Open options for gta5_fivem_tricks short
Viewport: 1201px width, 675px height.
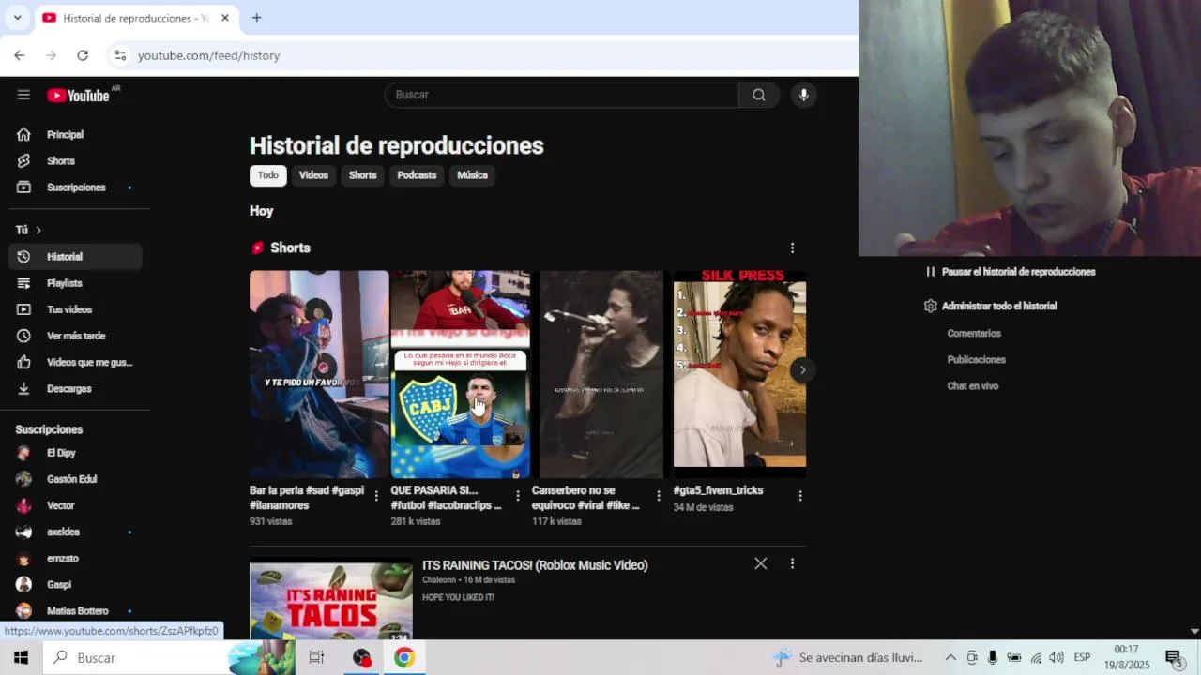799,496
